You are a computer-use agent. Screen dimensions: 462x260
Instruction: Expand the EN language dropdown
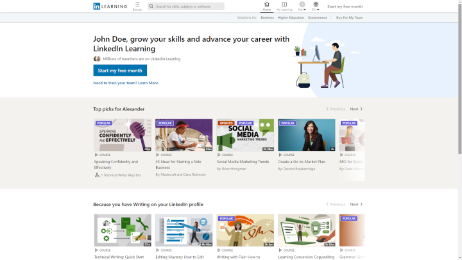(x=316, y=10)
